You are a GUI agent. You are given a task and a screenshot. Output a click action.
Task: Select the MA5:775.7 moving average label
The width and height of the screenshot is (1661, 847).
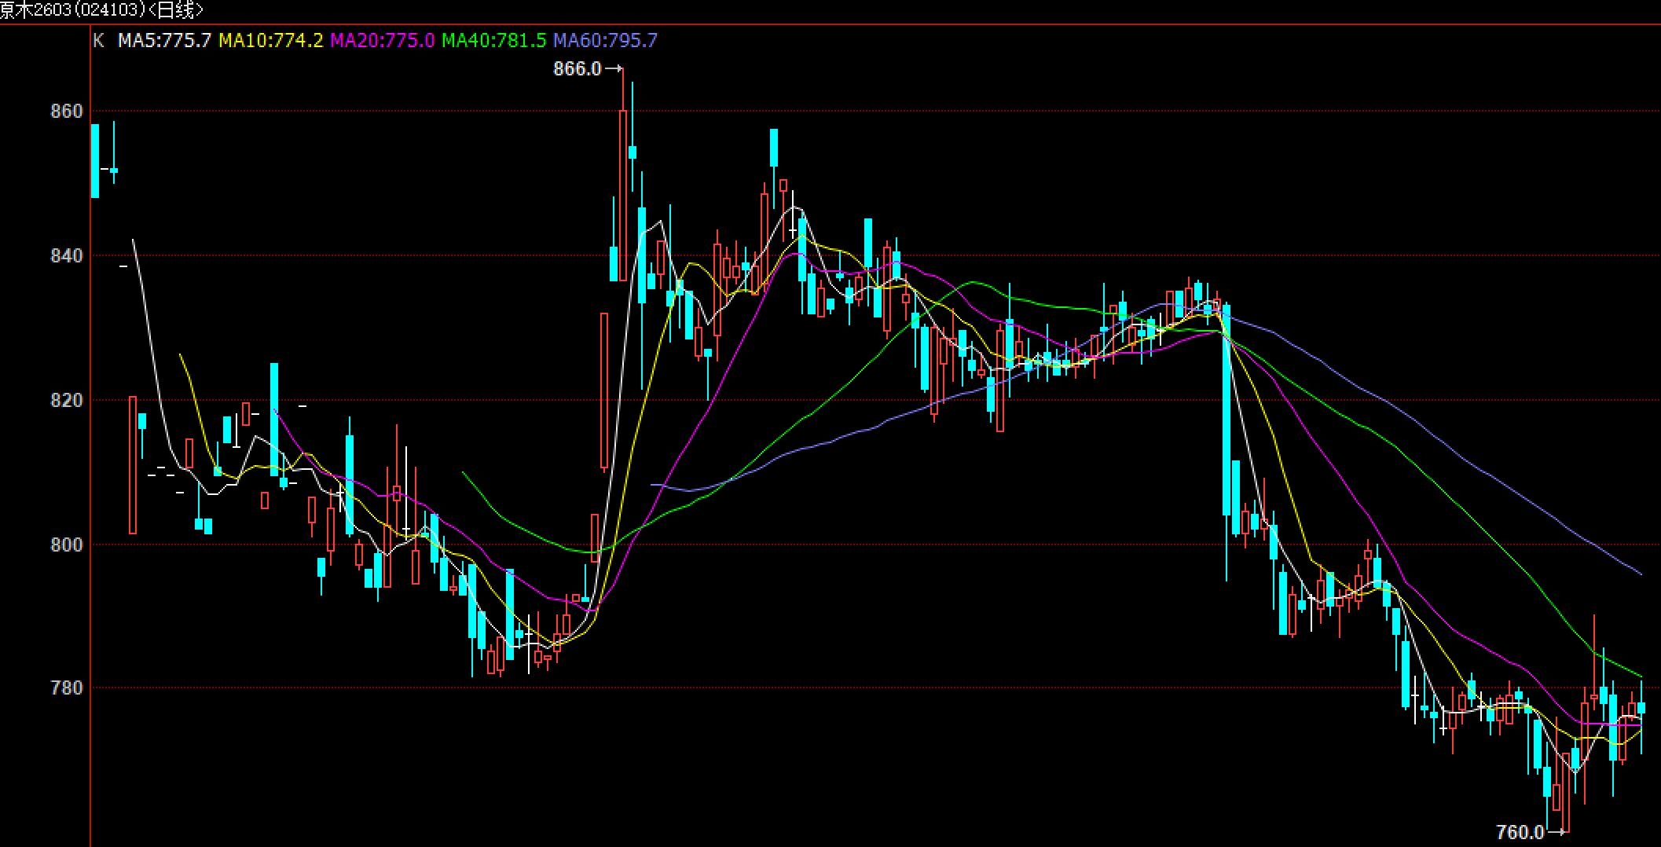coord(164,41)
